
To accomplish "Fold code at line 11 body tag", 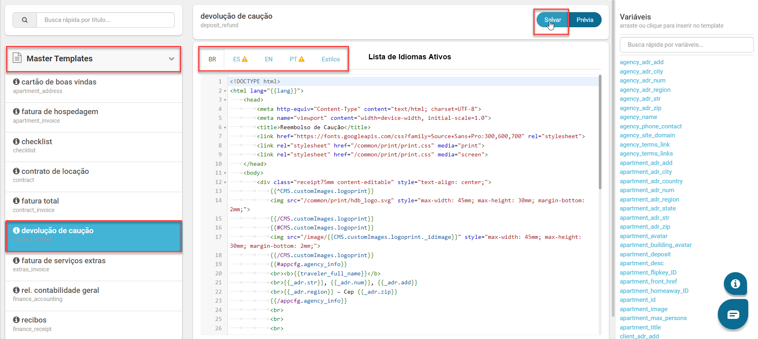I will 225,173.
